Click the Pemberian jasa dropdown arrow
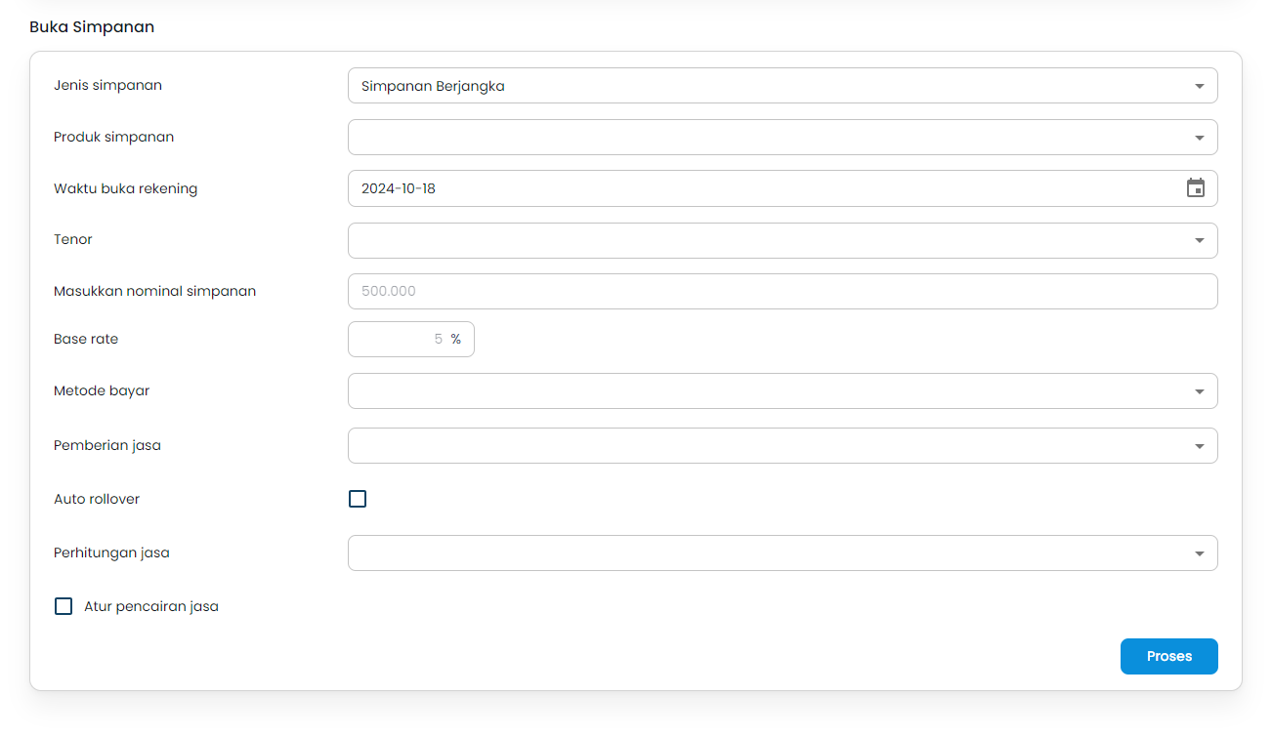Screen dimensions: 1272x736 [x=1200, y=445]
